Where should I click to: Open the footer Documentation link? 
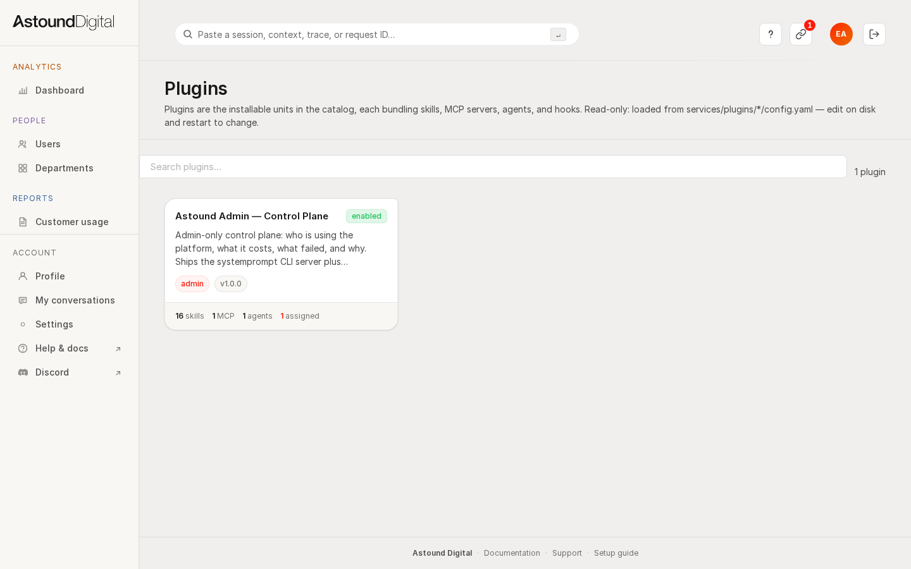pos(512,553)
